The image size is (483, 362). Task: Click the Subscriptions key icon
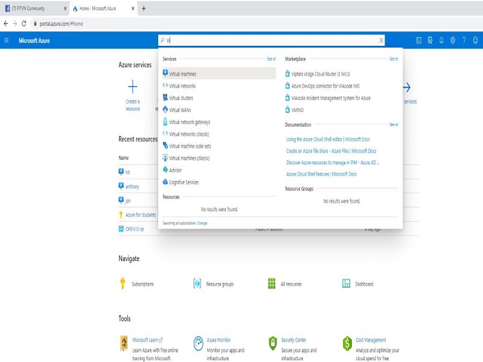pos(123,283)
